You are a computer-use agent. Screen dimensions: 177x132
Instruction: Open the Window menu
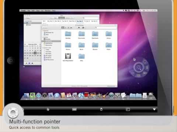[x=48, y=11]
